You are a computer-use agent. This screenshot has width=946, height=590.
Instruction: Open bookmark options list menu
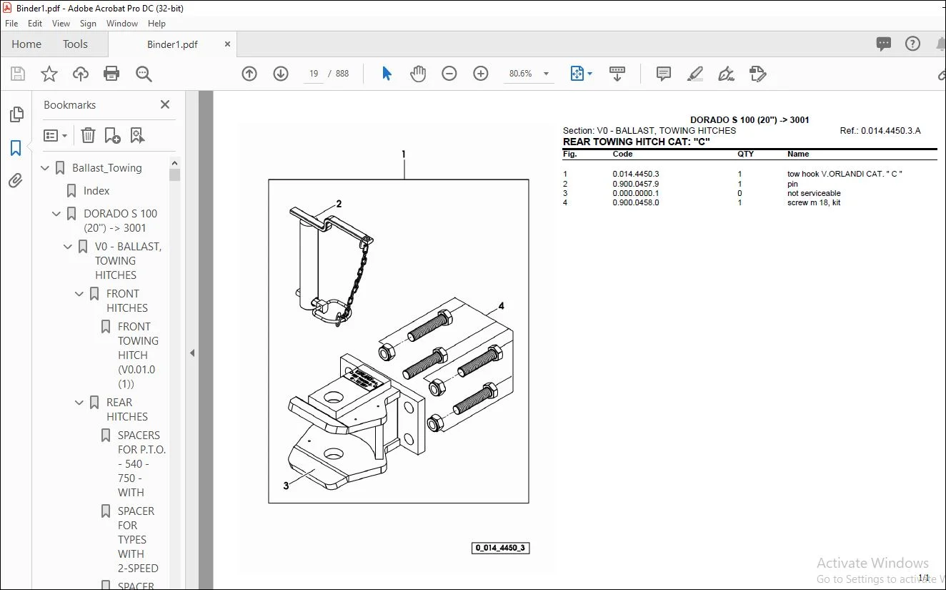55,135
